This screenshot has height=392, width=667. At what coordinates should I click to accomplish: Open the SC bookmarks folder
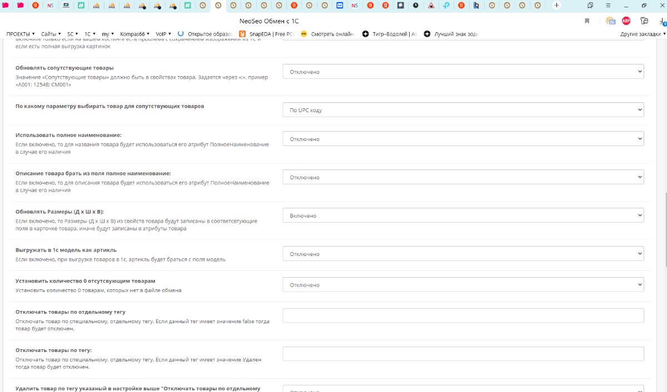(72, 34)
